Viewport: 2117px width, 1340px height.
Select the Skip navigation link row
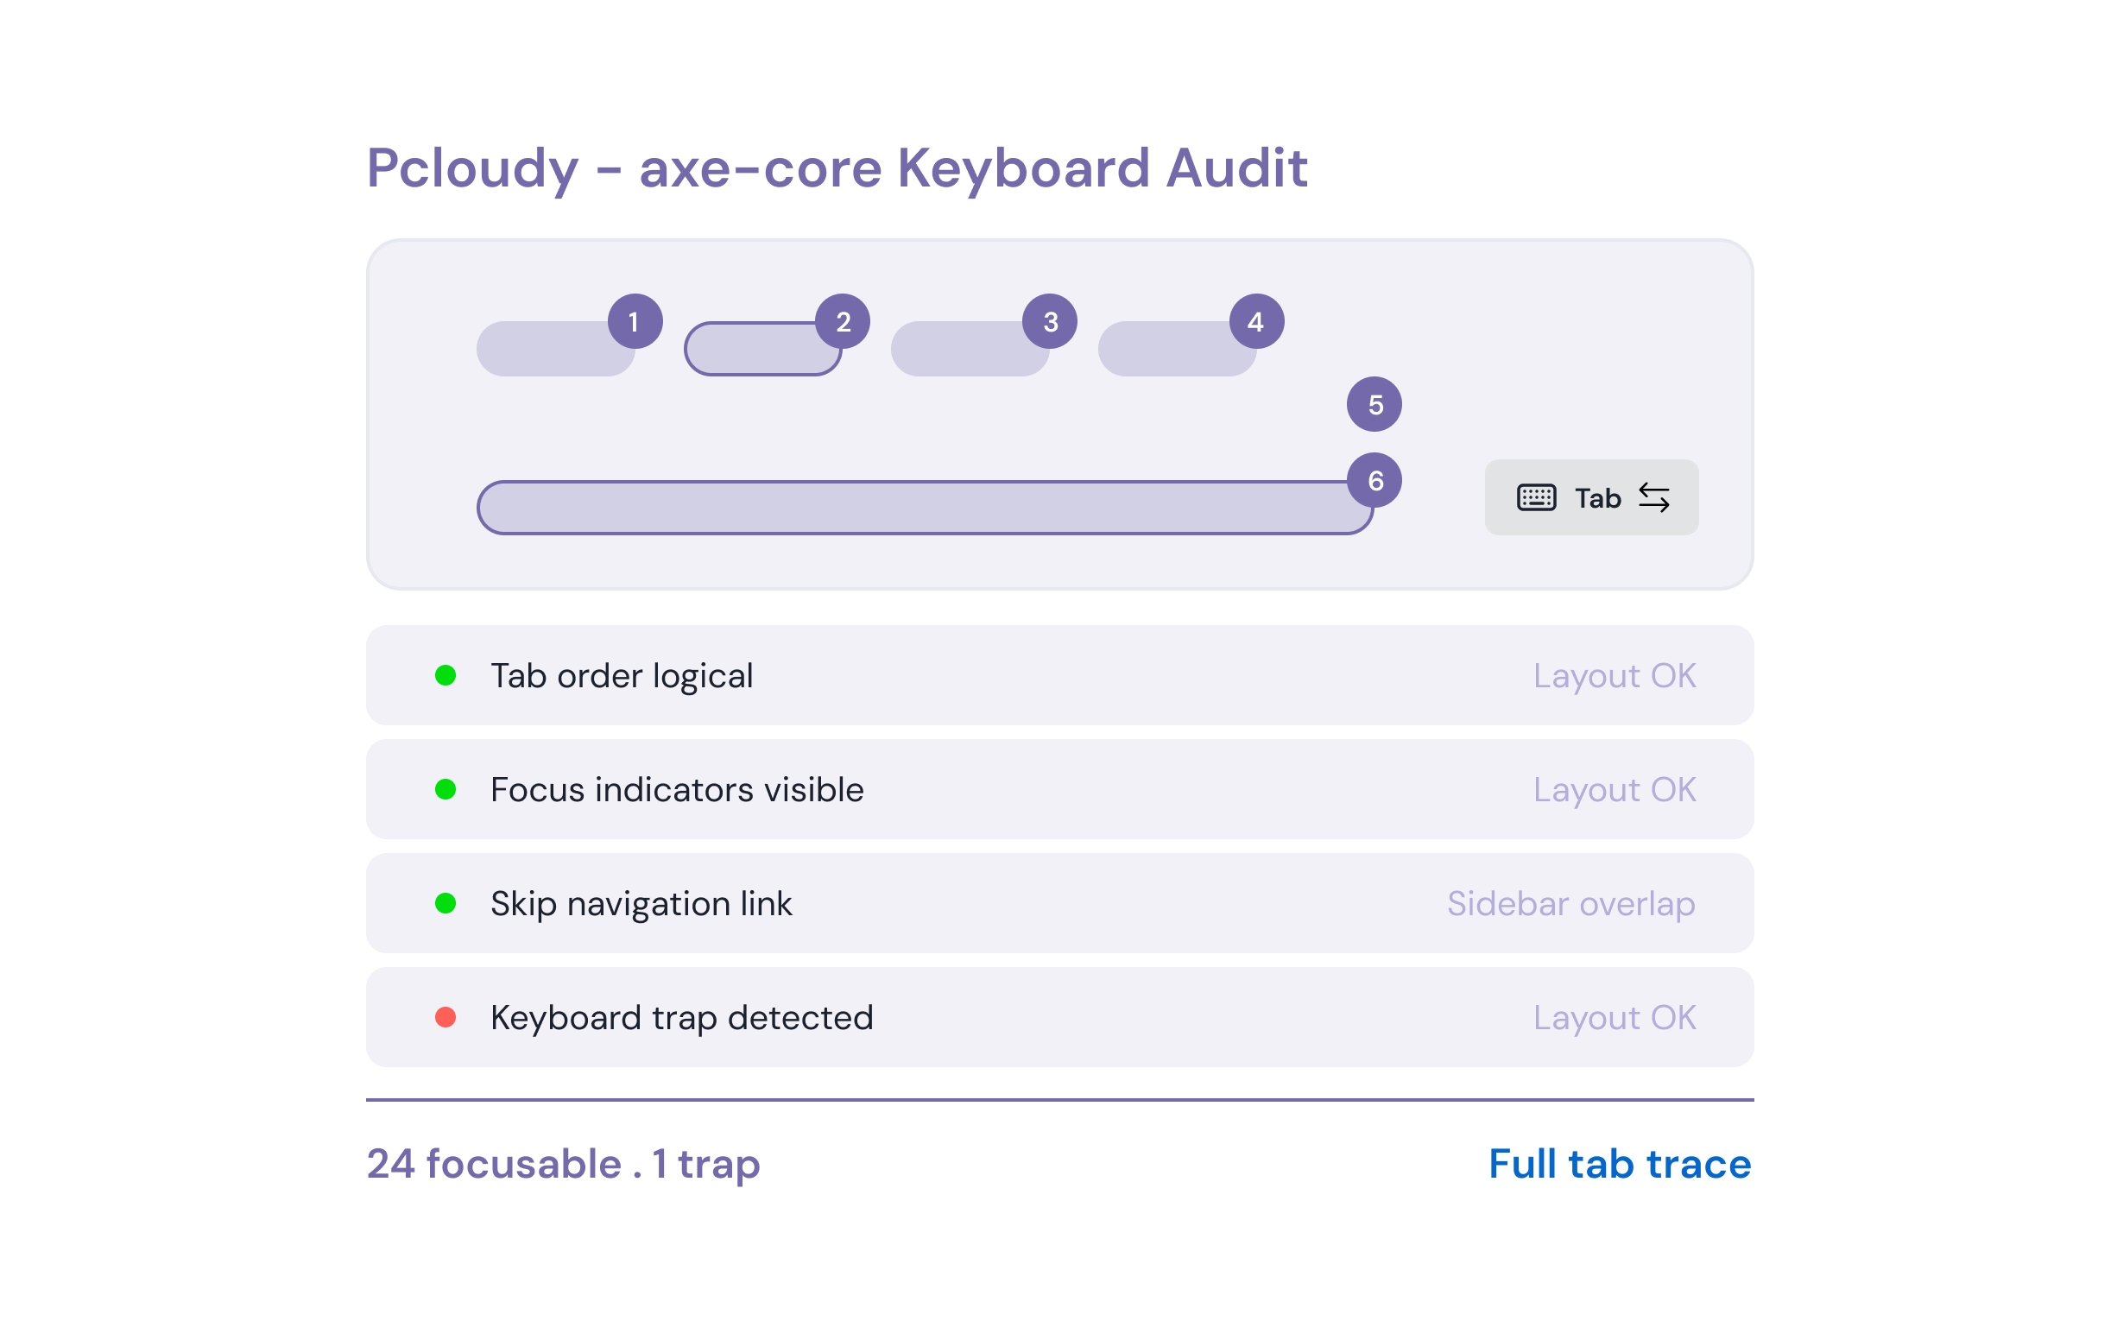(x=1061, y=905)
